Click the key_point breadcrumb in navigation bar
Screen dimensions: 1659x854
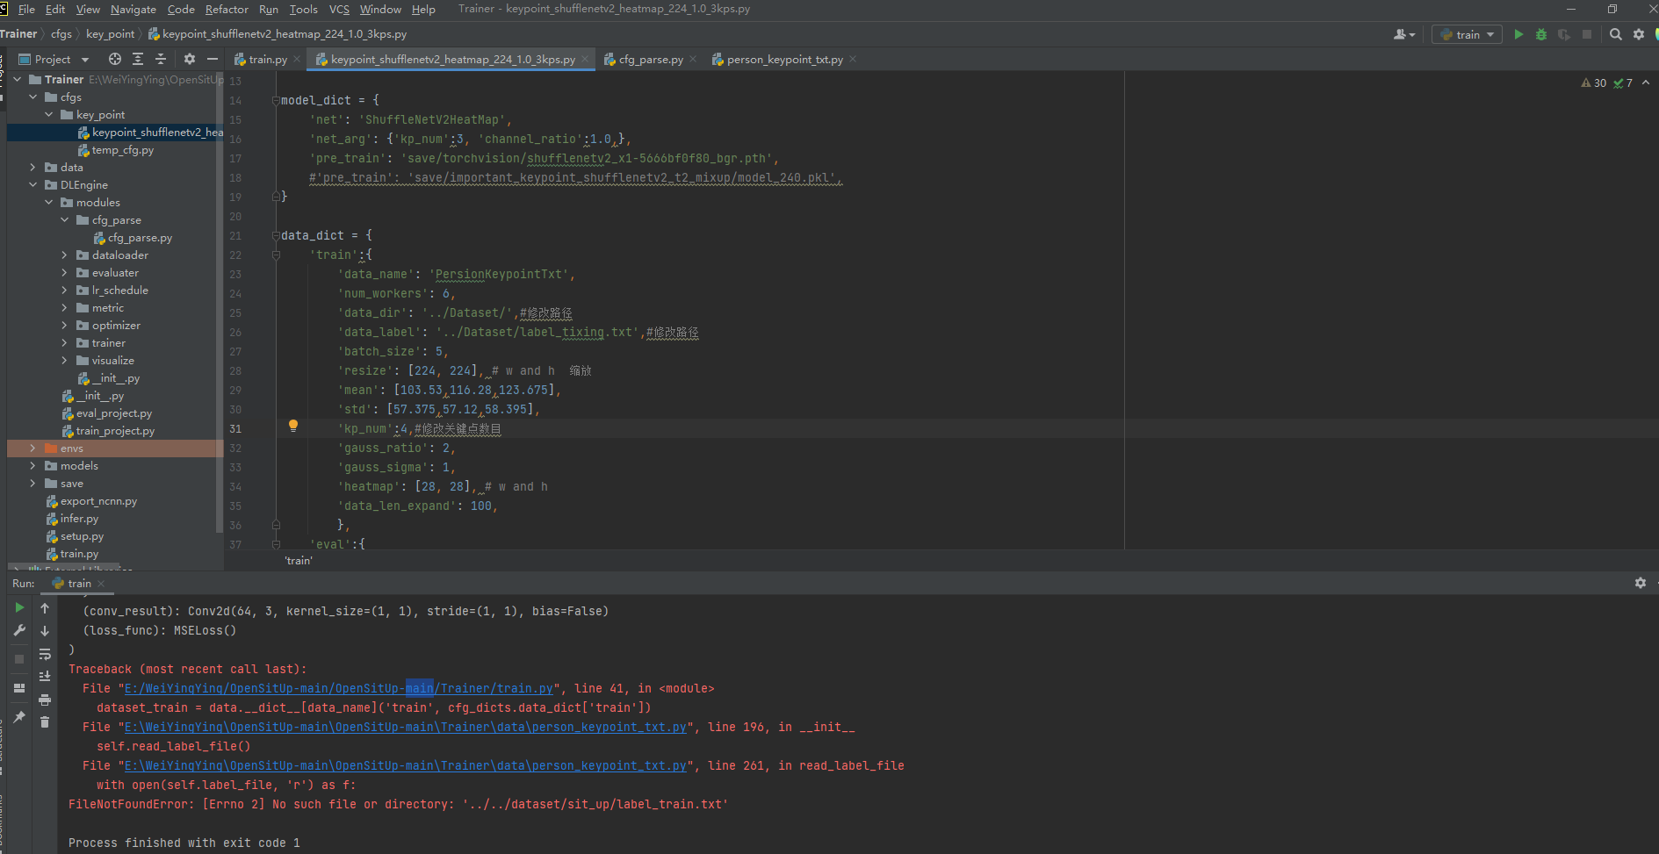tap(111, 34)
